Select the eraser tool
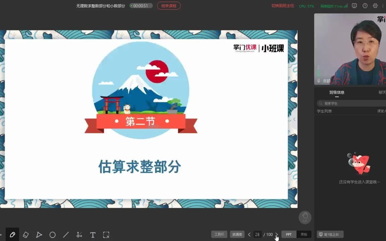Viewport: 386px width, 241px height. click(26, 235)
